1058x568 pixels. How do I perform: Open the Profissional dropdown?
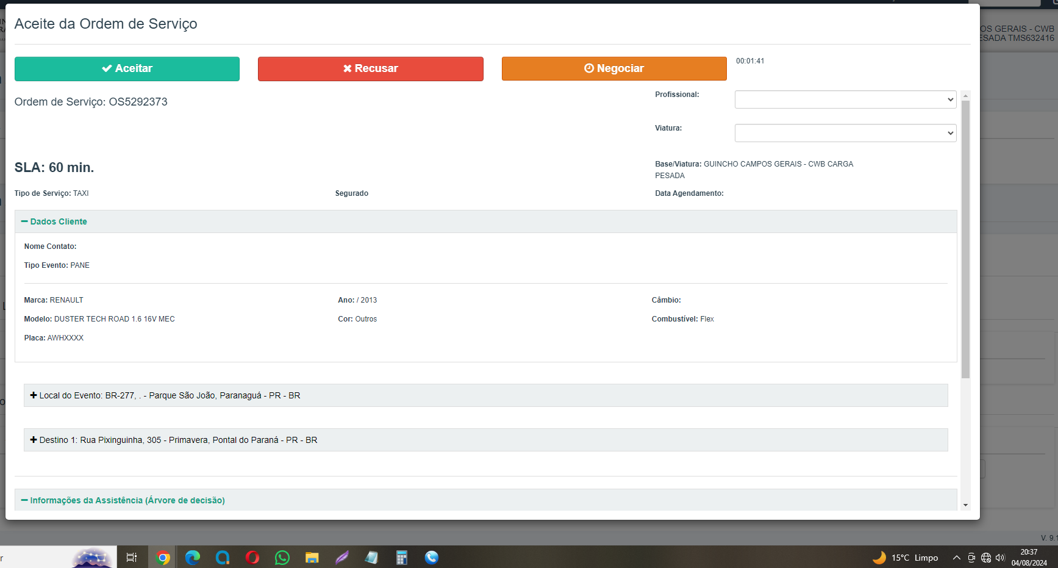click(845, 99)
